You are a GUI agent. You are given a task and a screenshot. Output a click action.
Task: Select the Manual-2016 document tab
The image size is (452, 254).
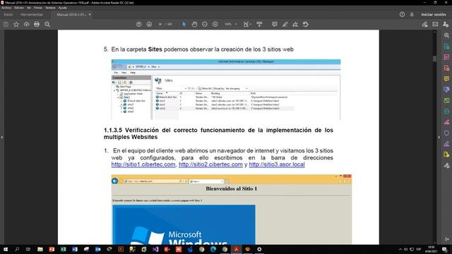coord(71,14)
